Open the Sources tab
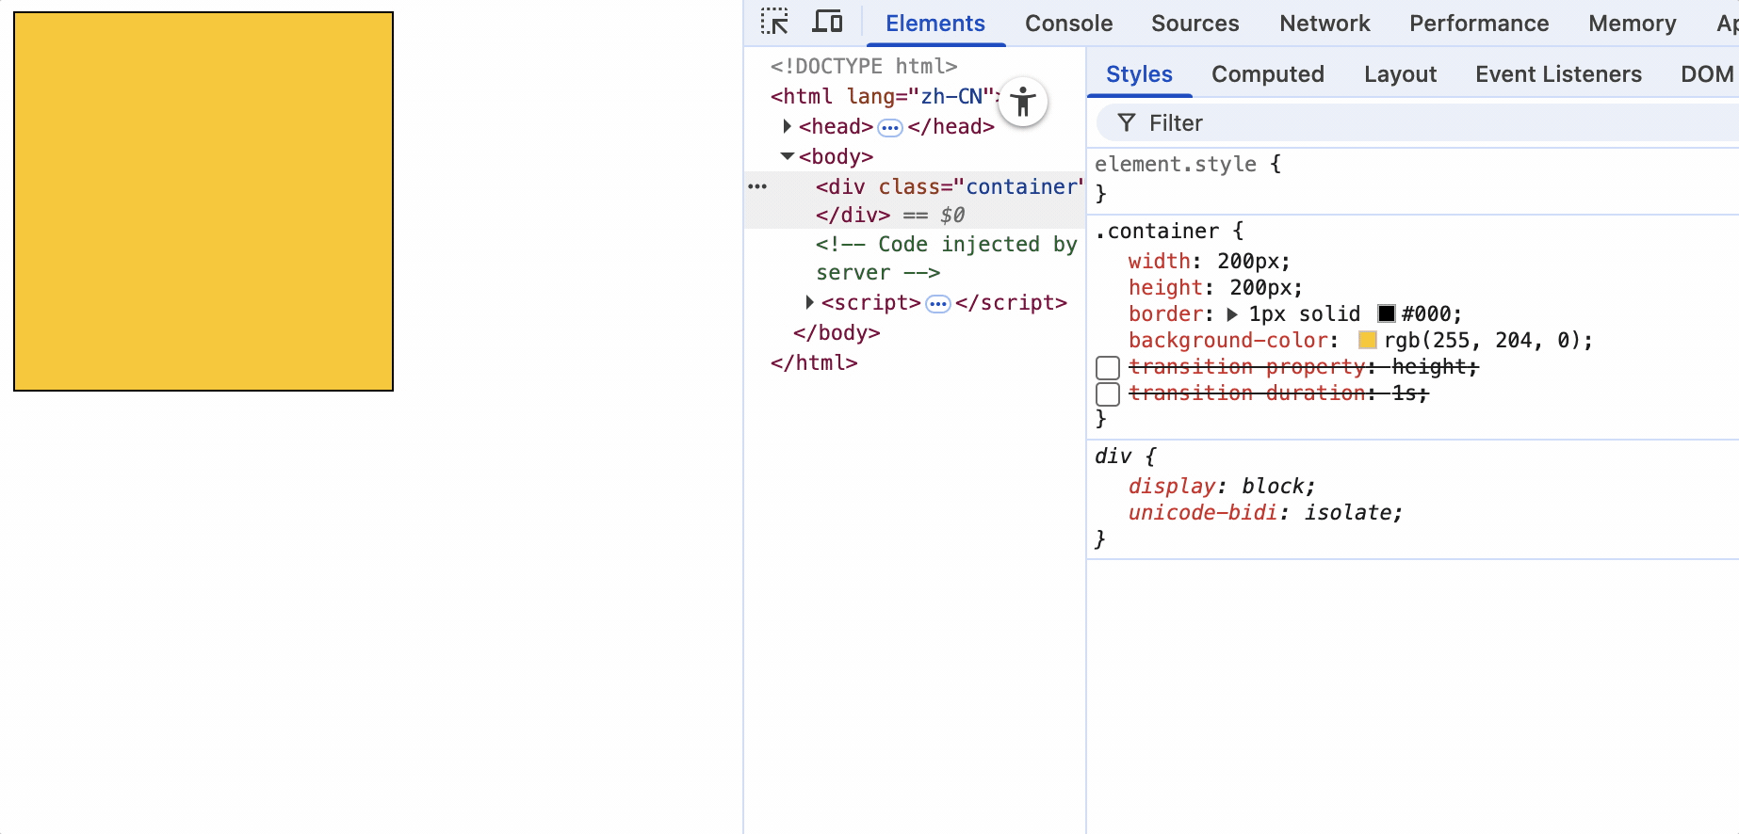This screenshot has width=1739, height=834. pyautogui.click(x=1195, y=24)
